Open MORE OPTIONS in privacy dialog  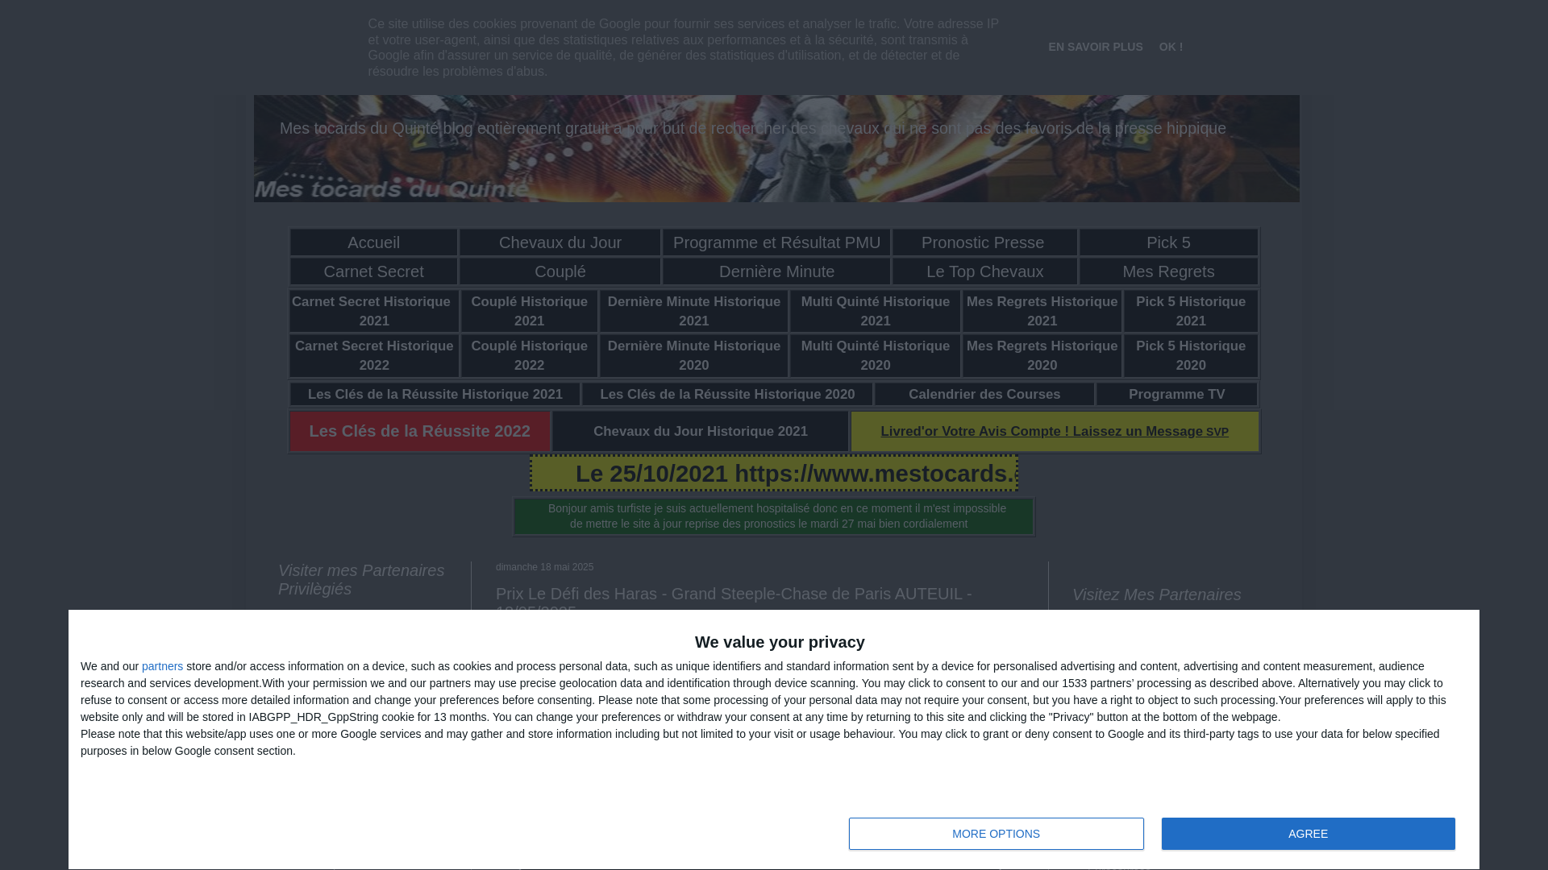pos(996,834)
